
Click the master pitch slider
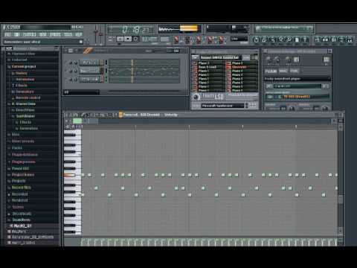tap(100, 35)
